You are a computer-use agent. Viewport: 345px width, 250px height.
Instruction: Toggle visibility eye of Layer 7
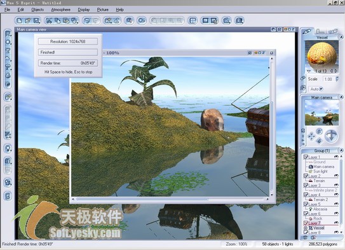tap(336, 223)
